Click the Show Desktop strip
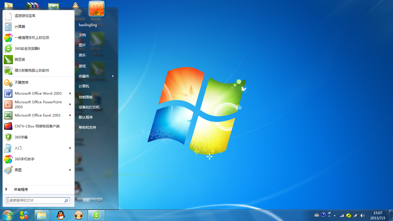This screenshot has height=221, width=393. point(391,215)
